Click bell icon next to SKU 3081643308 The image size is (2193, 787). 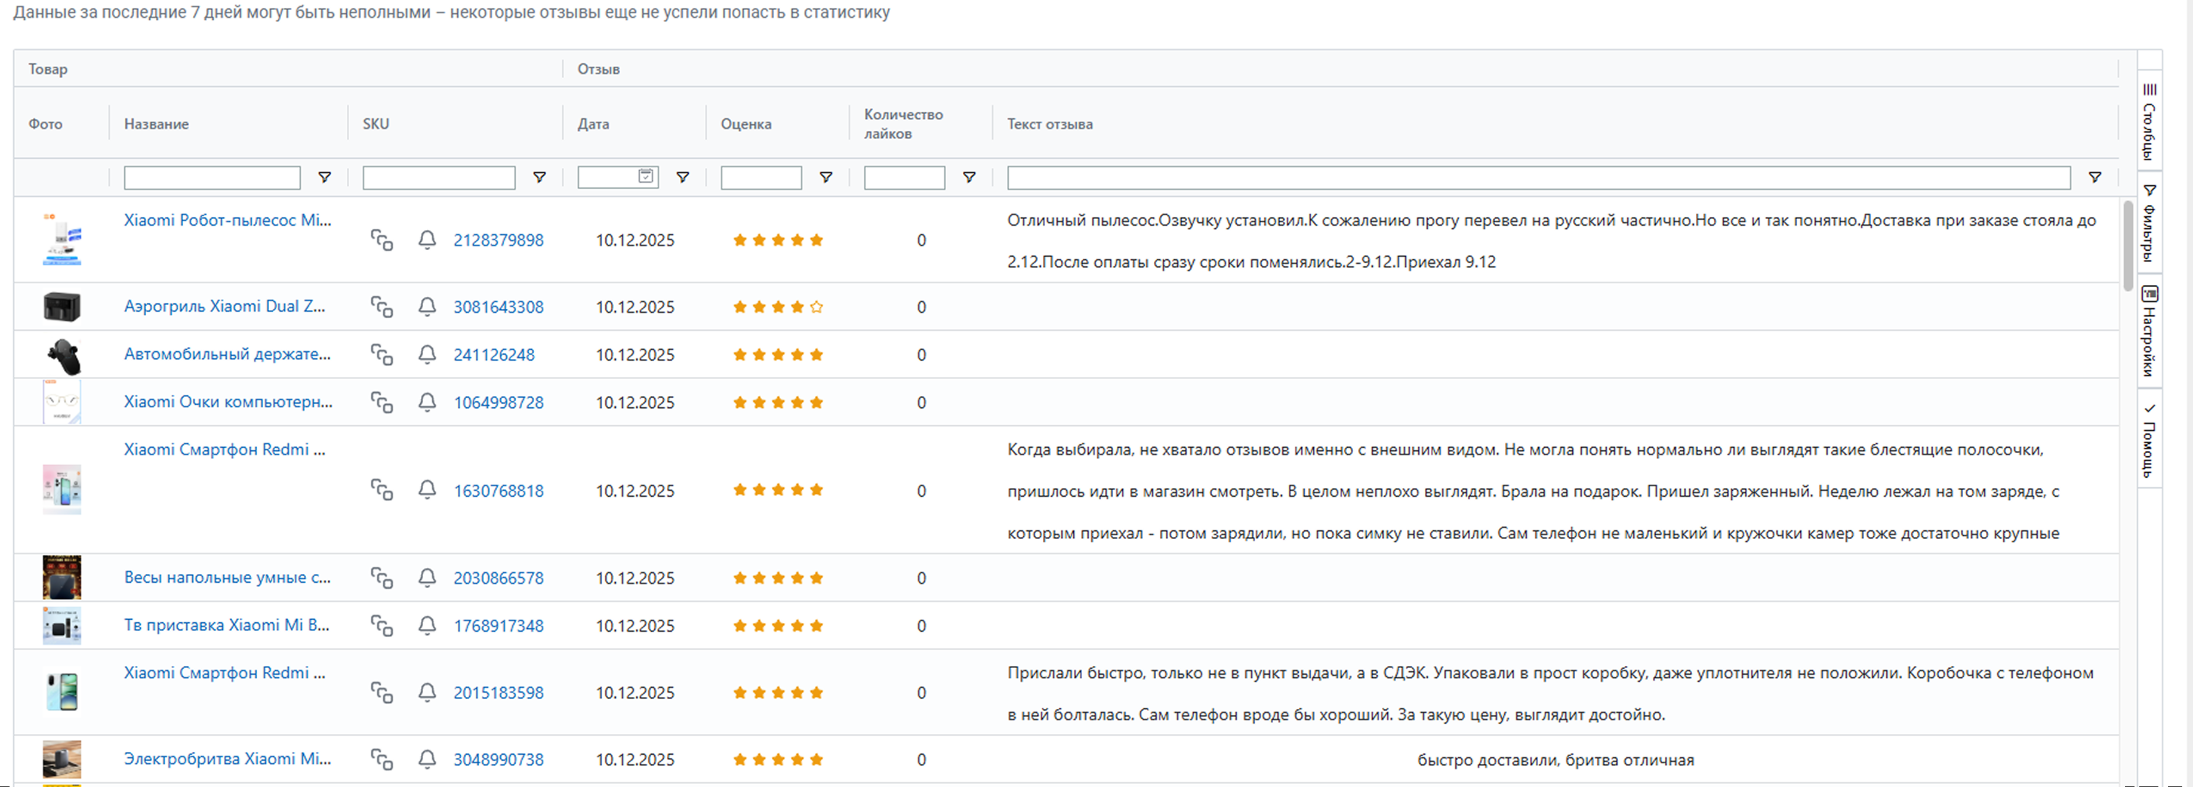427,307
